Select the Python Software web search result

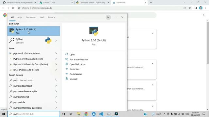click(31, 41)
